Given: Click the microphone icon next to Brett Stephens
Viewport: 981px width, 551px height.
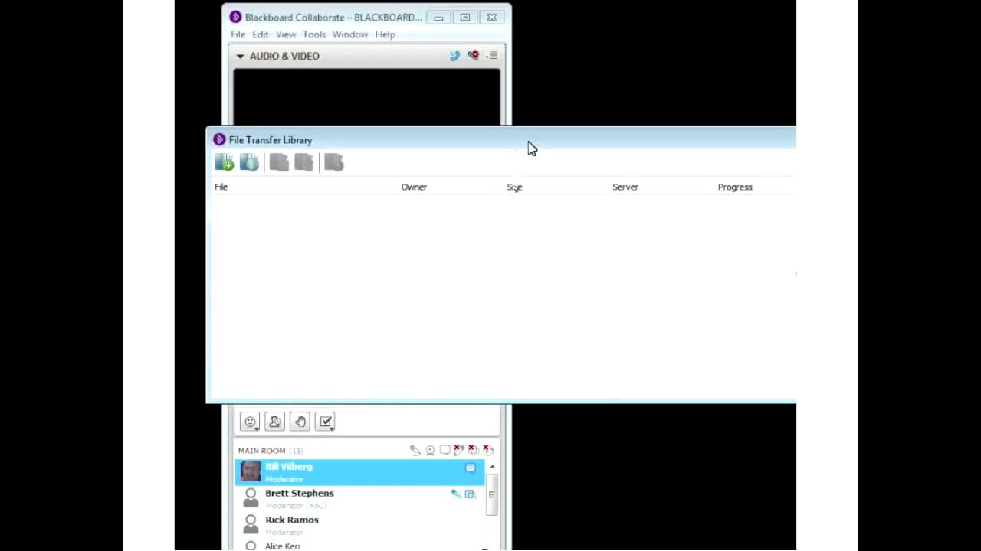Looking at the screenshot, I should tap(456, 494).
